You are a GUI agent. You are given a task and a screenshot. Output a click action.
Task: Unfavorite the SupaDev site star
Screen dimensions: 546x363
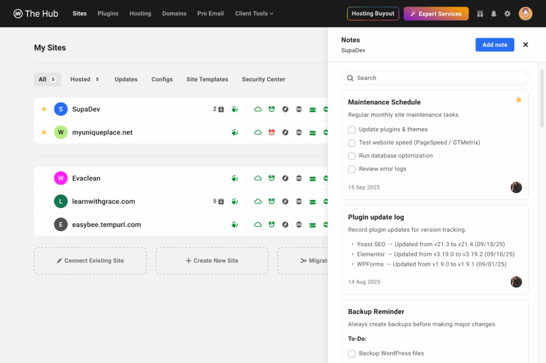click(x=44, y=109)
